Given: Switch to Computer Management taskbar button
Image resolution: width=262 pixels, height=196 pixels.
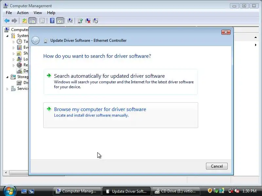Looking at the screenshot, I should click(x=77, y=191).
